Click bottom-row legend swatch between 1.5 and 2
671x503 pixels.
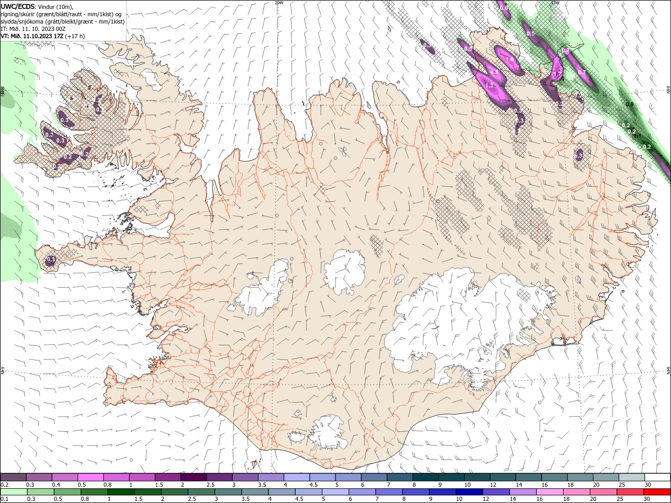click(x=147, y=492)
